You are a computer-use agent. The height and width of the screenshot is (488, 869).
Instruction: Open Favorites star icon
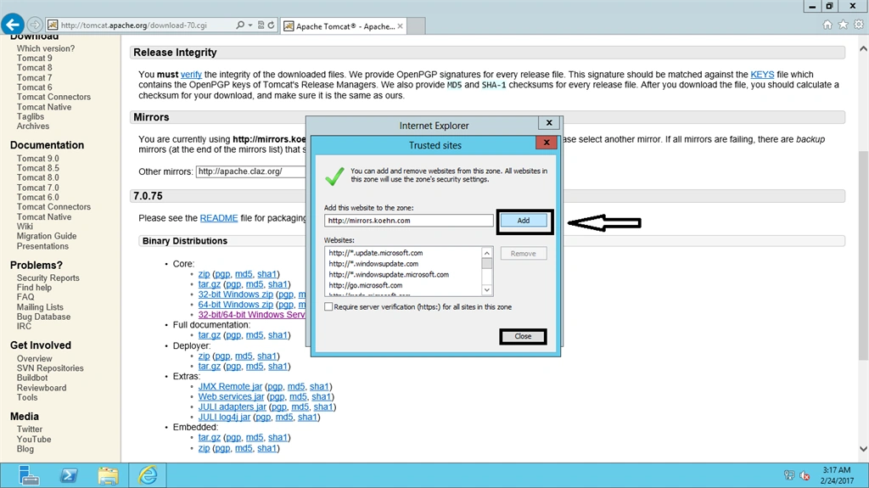(x=843, y=25)
